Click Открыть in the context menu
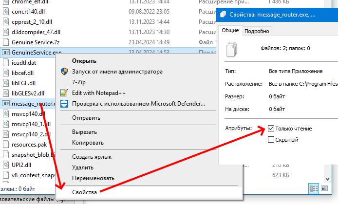This screenshot has width=338, height=204. 84,61
